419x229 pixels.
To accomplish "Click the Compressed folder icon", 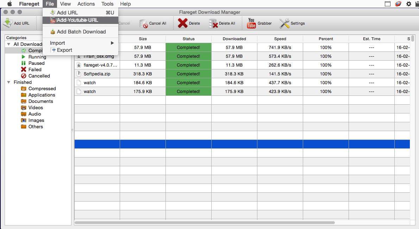I will coord(24,88).
